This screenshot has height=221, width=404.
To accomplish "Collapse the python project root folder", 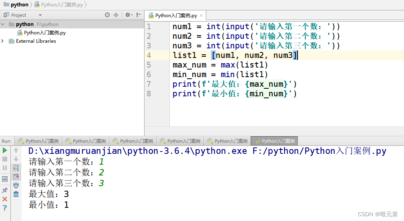I will tap(3, 24).
